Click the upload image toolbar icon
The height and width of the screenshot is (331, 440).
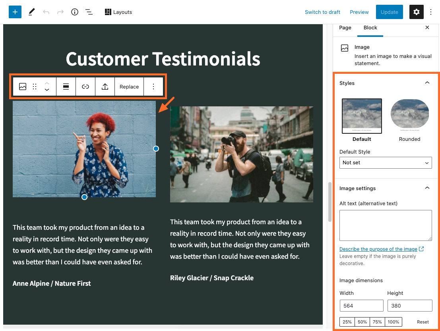point(105,87)
